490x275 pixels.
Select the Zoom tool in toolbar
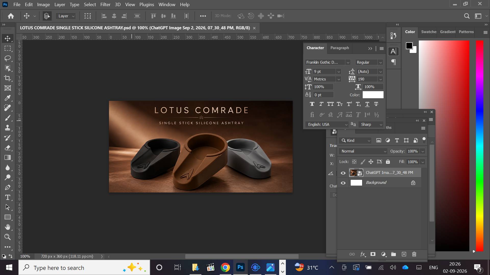pos(8,237)
